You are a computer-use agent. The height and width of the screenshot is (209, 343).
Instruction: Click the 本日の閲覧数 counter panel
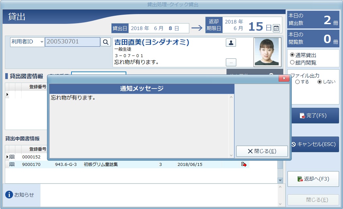tap(313, 39)
